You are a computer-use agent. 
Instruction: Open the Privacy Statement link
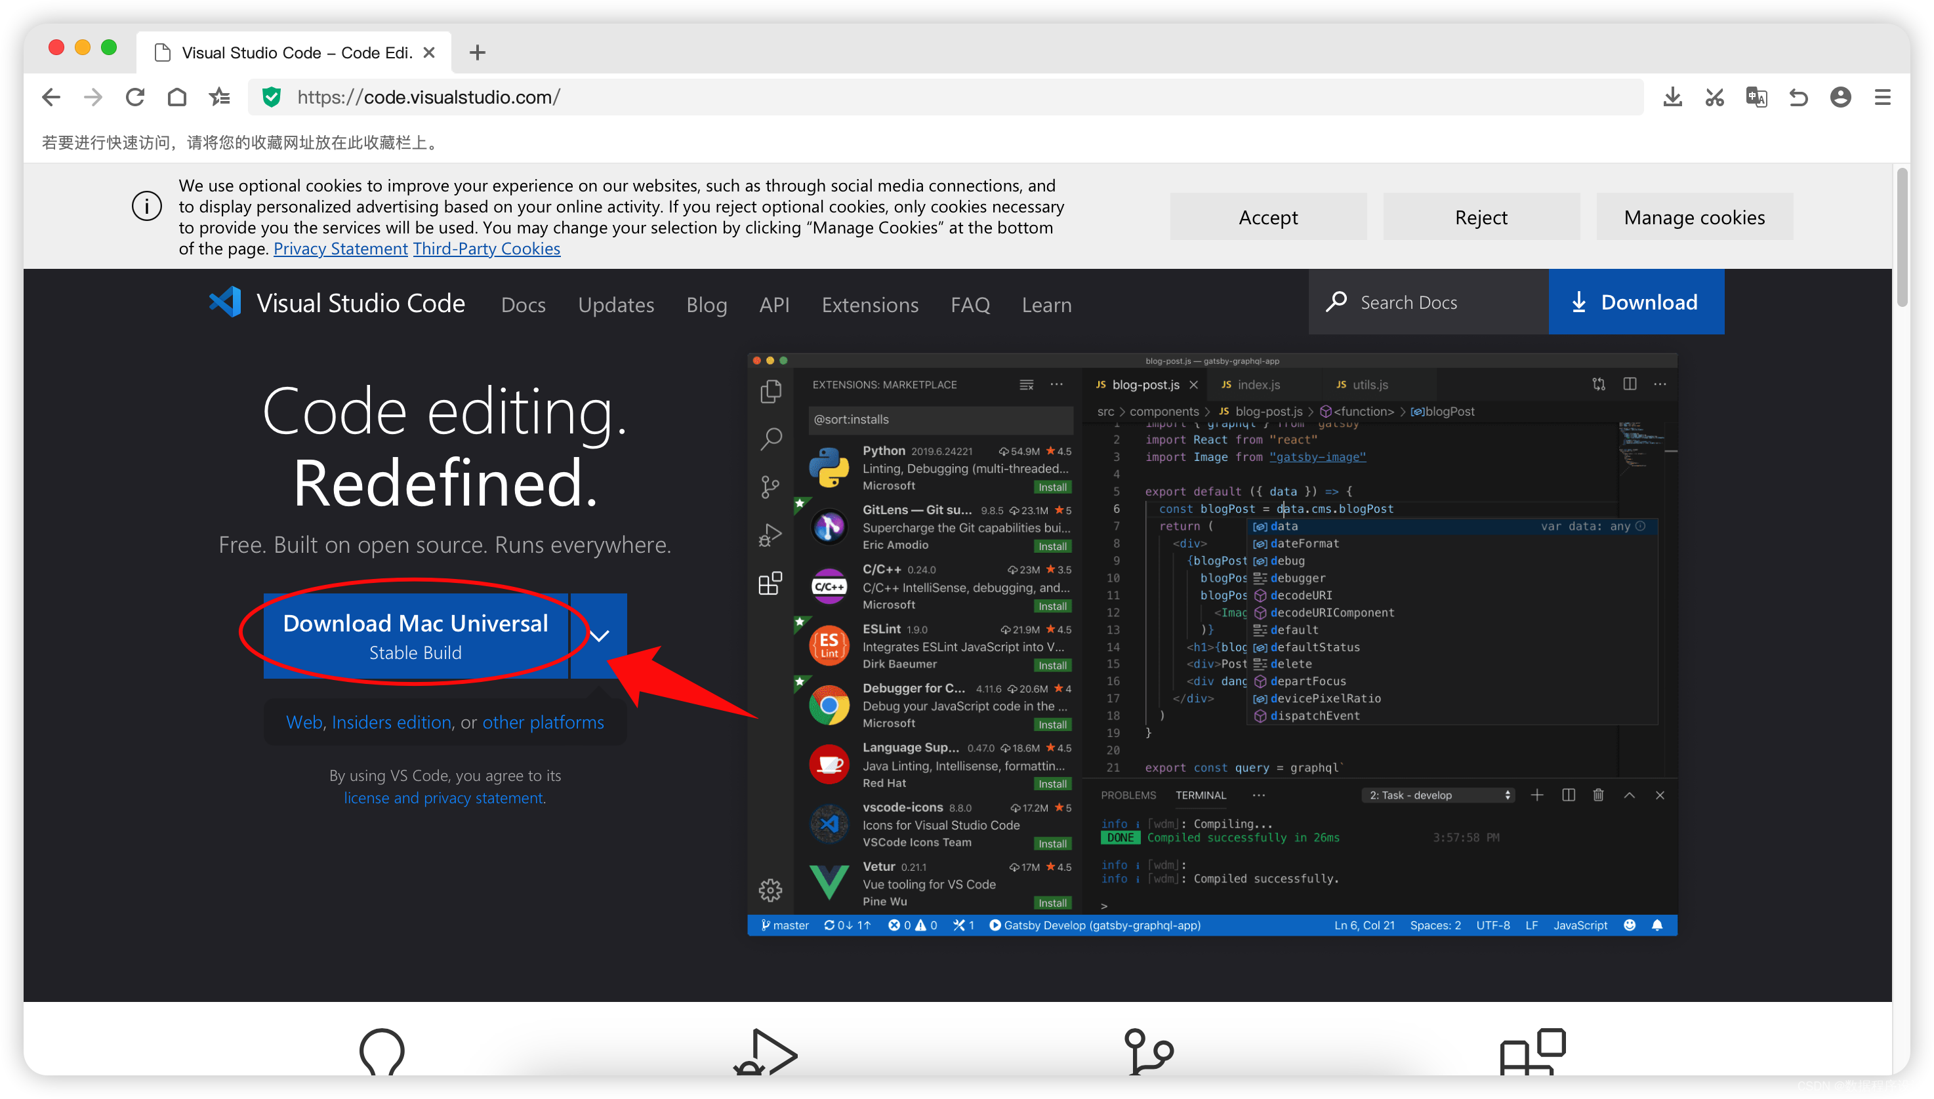click(x=340, y=249)
